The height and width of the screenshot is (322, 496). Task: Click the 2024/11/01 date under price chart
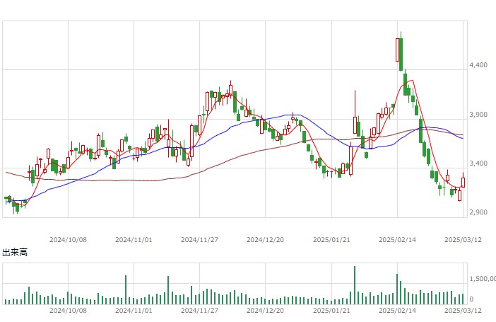point(134,240)
